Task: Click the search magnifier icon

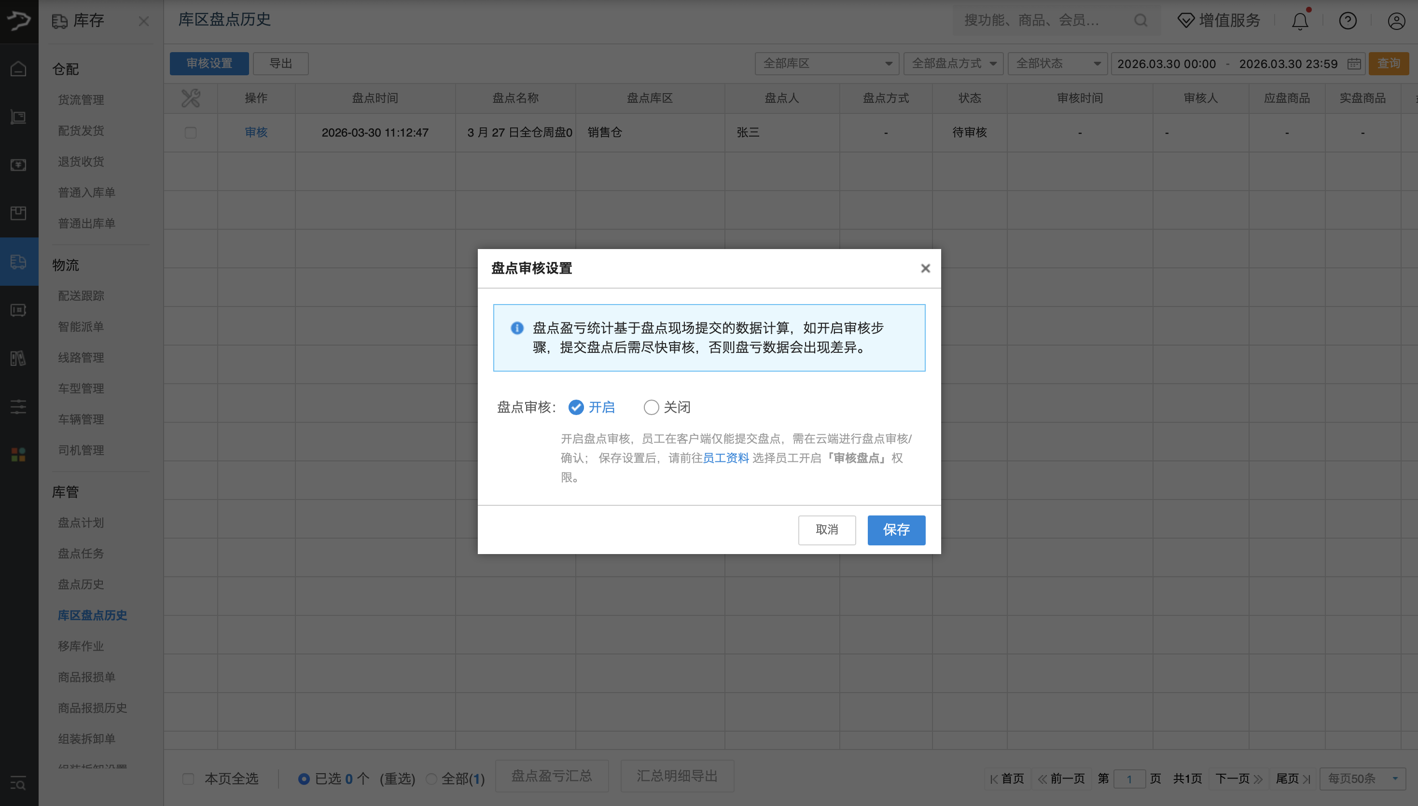Action: pos(1140,20)
